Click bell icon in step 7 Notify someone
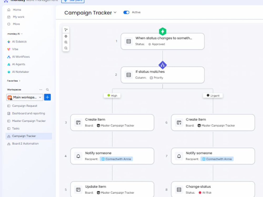 pyautogui.click(x=179, y=156)
